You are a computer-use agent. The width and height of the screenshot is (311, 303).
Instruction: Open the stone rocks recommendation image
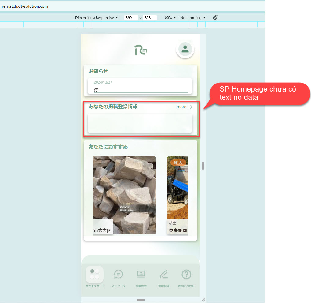pos(124,190)
